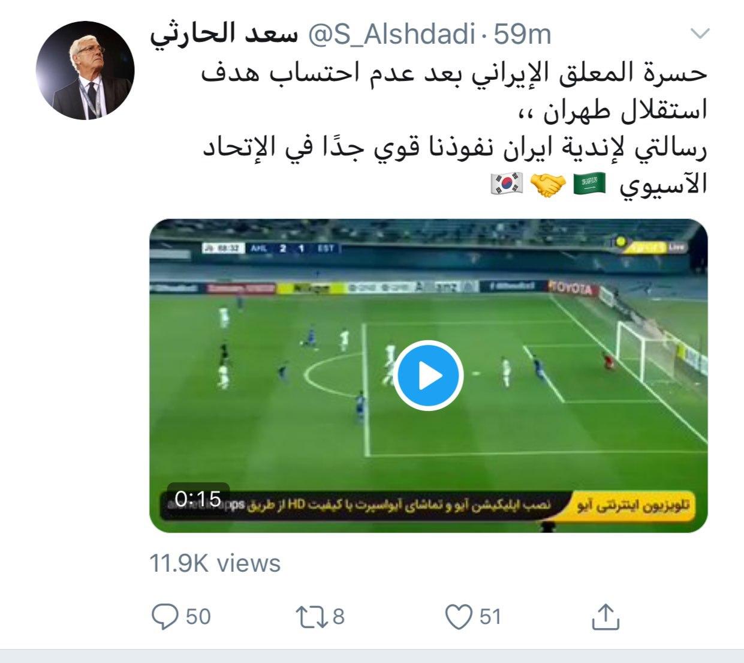The image size is (744, 663).
Task: Click the like count 51
Action: 490,617
